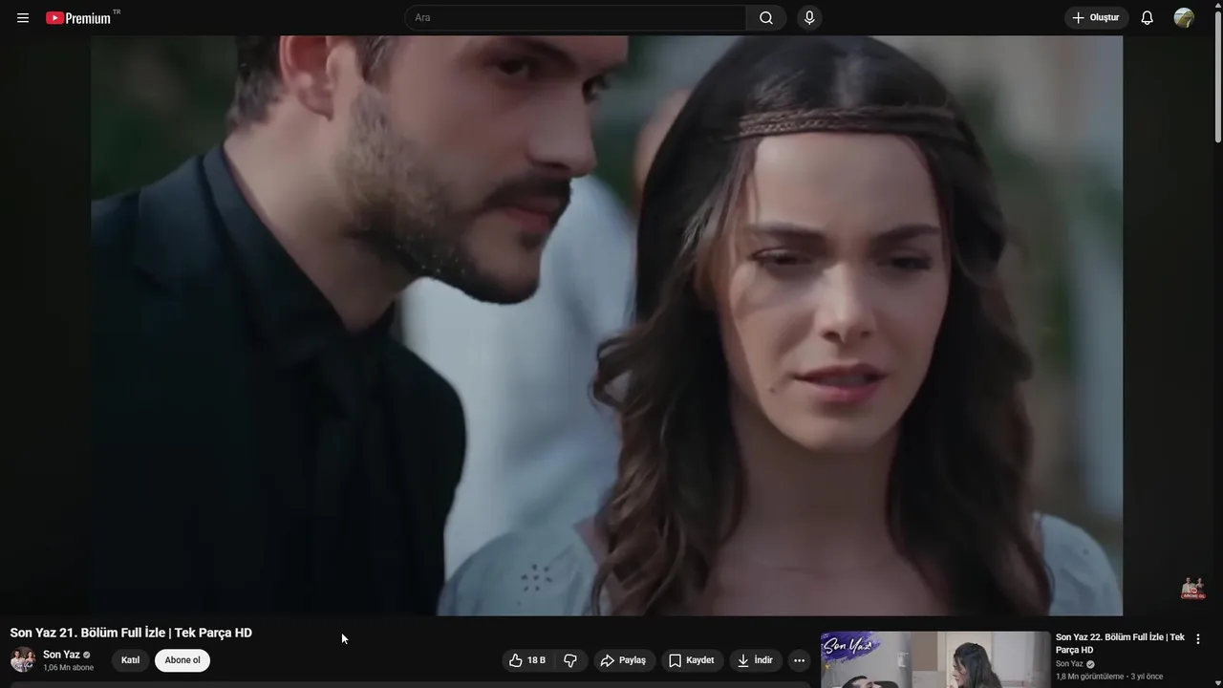Start voice search with microphone icon
This screenshot has width=1223, height=688.
tap(809, 18)
